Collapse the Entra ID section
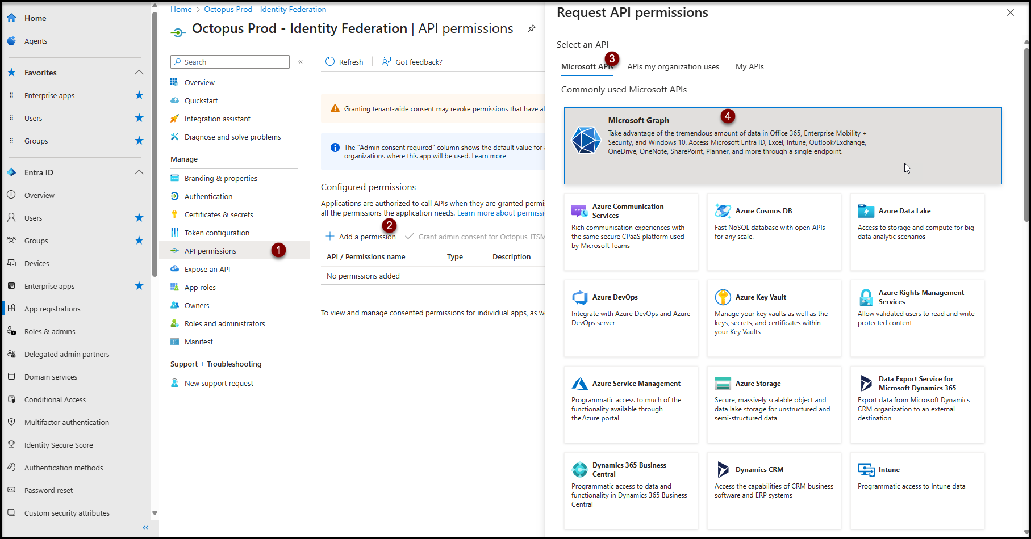 point(139,172)
